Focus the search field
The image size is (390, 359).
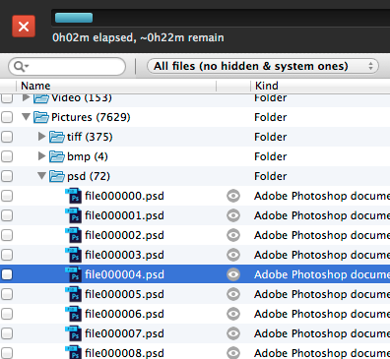tap(67, 67)
